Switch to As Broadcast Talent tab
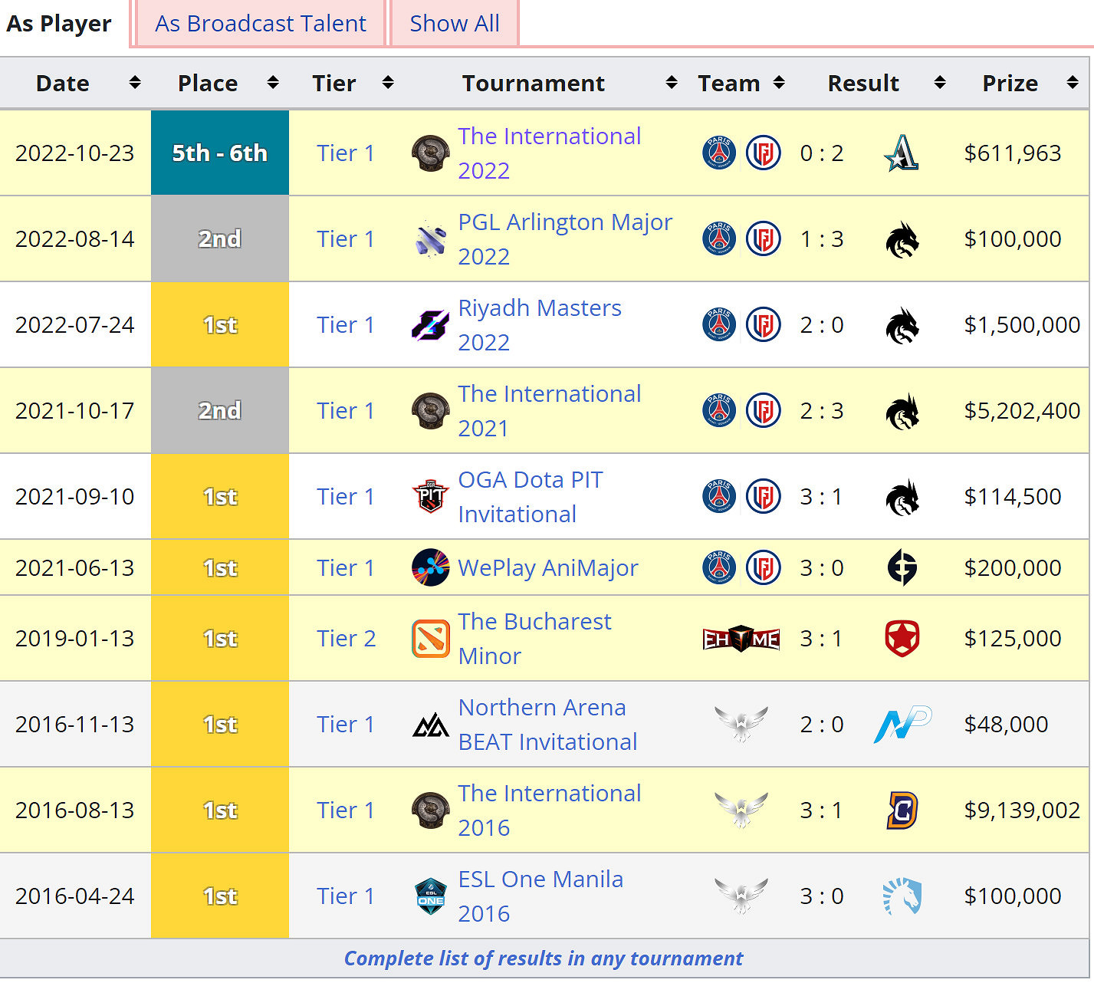1094x983 pixels. tap(260, 24)
